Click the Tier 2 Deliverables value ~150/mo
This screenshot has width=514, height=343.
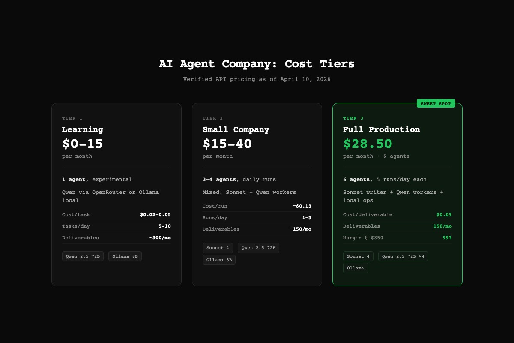pos(301,229)
